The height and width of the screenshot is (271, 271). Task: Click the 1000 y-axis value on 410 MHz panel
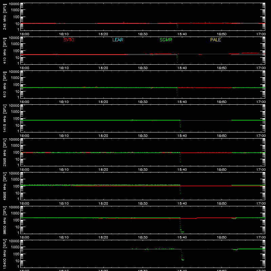tap(15, 44)
